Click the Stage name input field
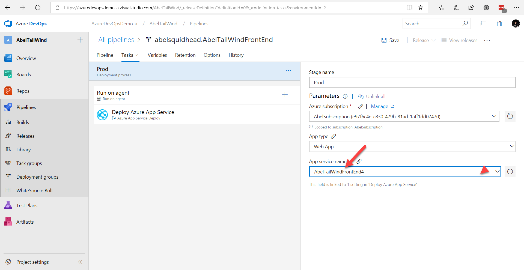 pos(412,82)
